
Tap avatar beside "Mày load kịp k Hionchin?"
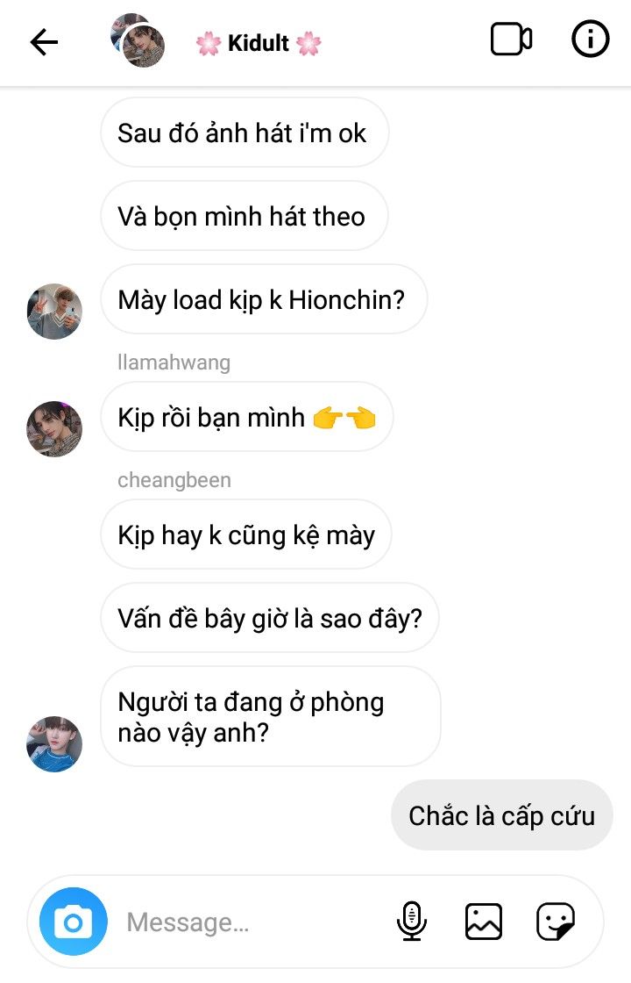[54, 311]
